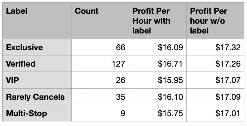Click the count cell showing 66
This screenshot has width=247, height=126.
coord(100,47)
